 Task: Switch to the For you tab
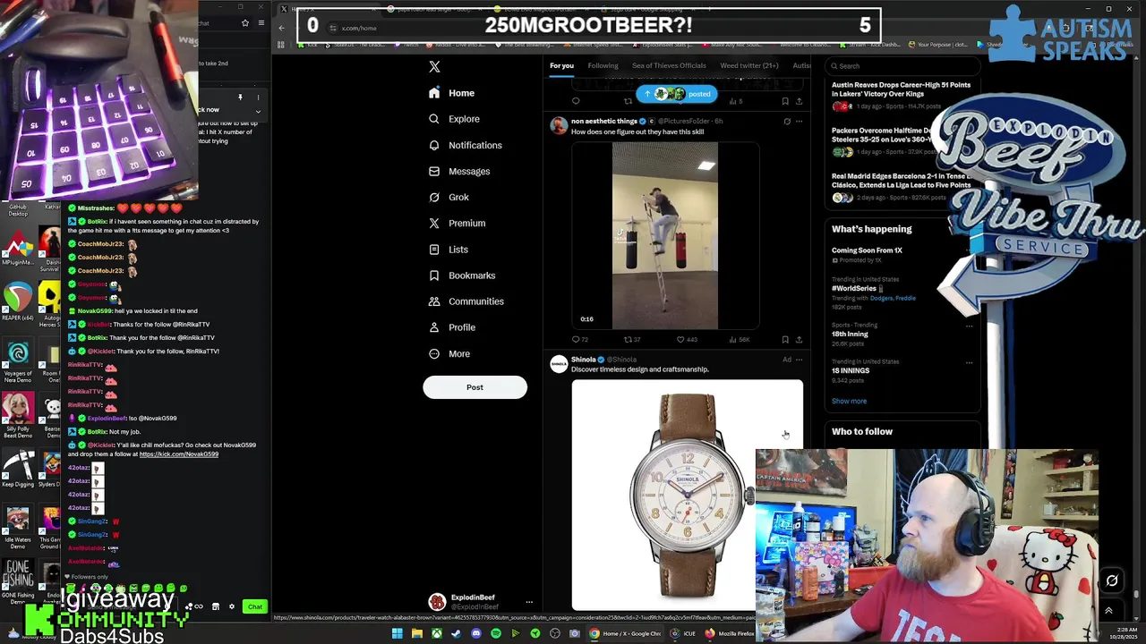point(561,65)
